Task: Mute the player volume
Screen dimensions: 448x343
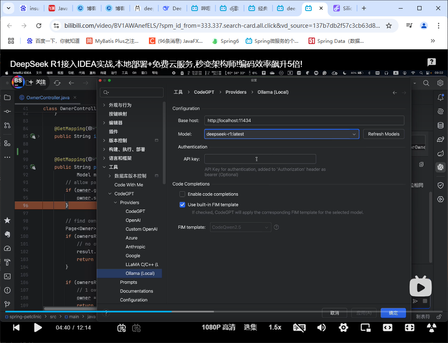Action: [322, 328]
